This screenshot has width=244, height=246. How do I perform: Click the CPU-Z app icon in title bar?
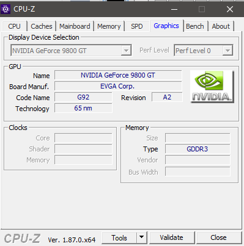point(6,9)
